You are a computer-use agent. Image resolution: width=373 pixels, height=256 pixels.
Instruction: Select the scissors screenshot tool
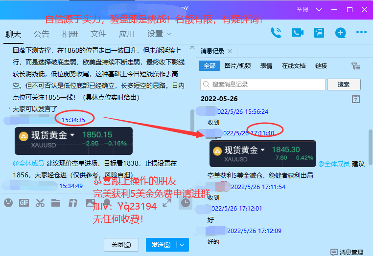(40, 203)
